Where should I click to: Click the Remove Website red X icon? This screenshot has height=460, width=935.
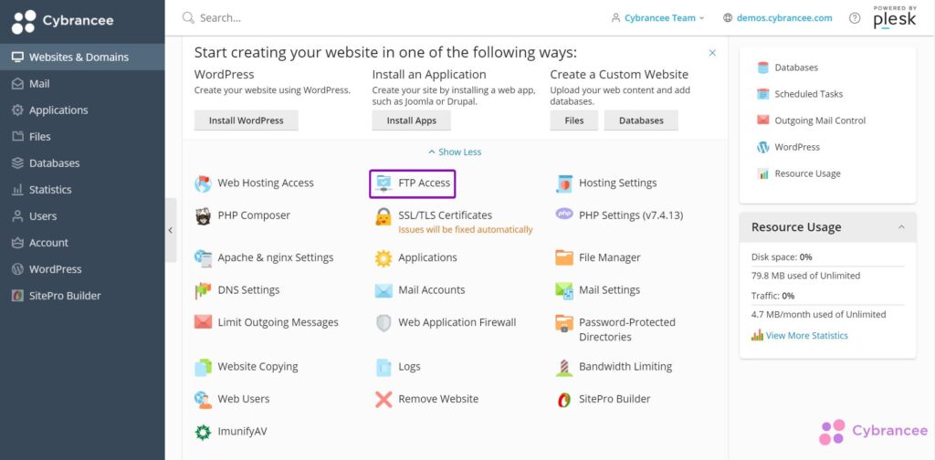pos(383,399)
